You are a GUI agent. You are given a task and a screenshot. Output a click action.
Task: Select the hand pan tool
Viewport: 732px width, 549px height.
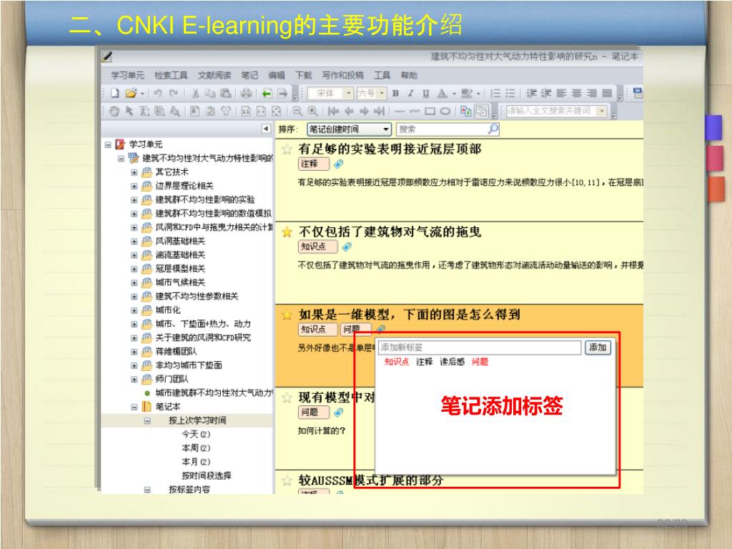[x=114, y=111]
